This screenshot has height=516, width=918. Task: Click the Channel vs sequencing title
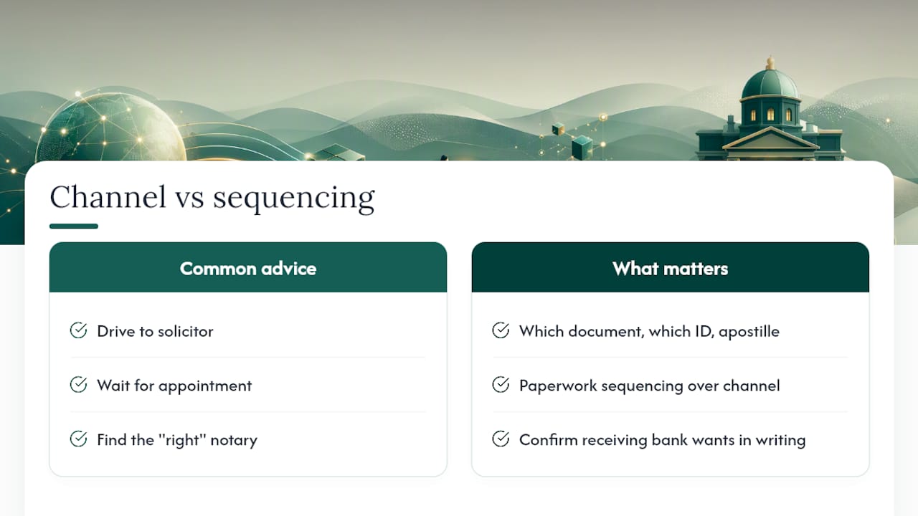212,197
